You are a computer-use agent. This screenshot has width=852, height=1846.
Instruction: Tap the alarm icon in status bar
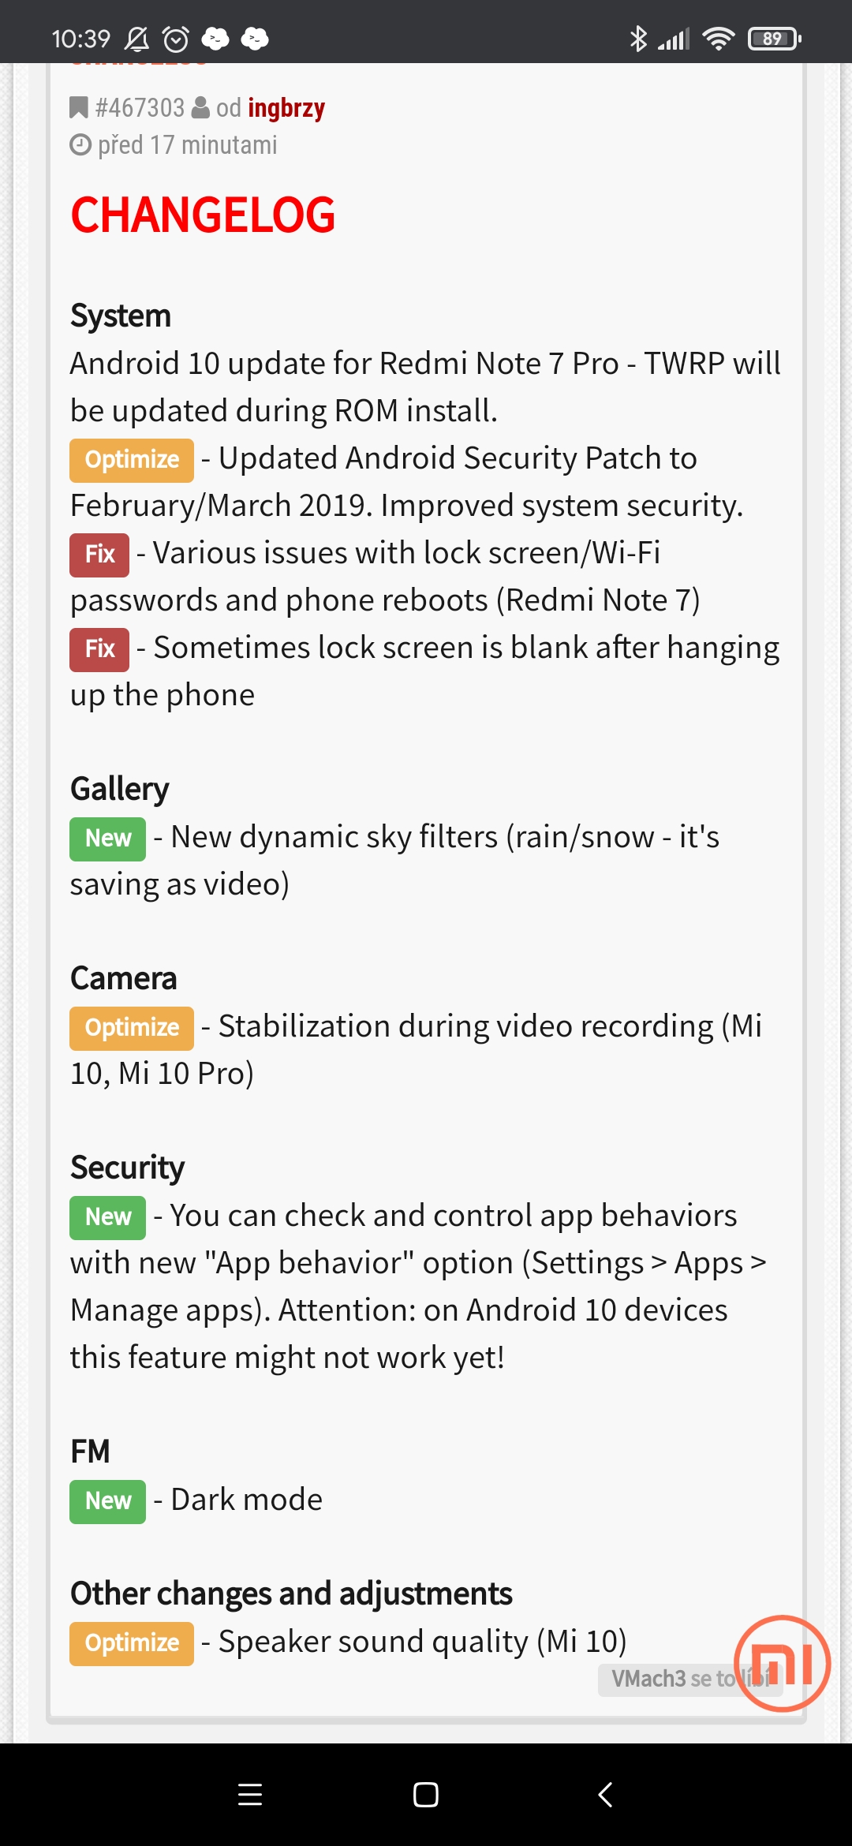175,38
